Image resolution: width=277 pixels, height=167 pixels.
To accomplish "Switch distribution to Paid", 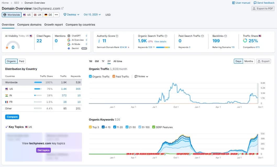I will (x=21, y=61).
